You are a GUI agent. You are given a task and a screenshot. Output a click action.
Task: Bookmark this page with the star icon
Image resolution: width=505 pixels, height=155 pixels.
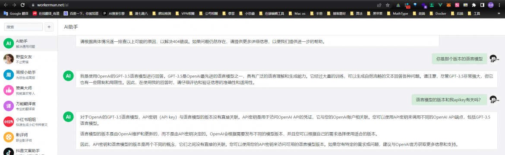(388, 5)
